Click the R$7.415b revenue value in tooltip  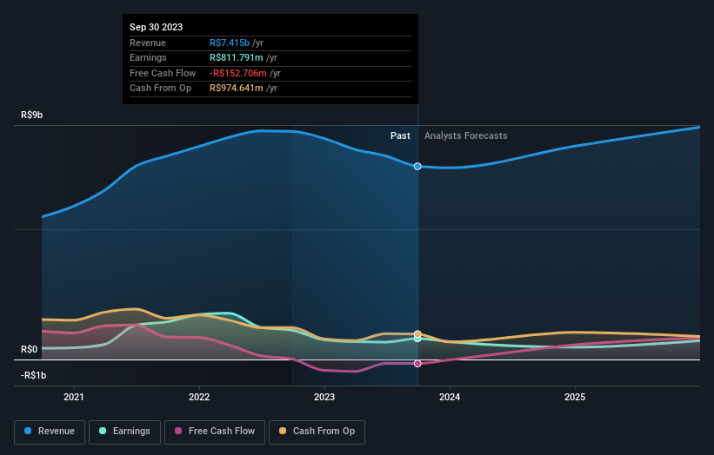230,43
